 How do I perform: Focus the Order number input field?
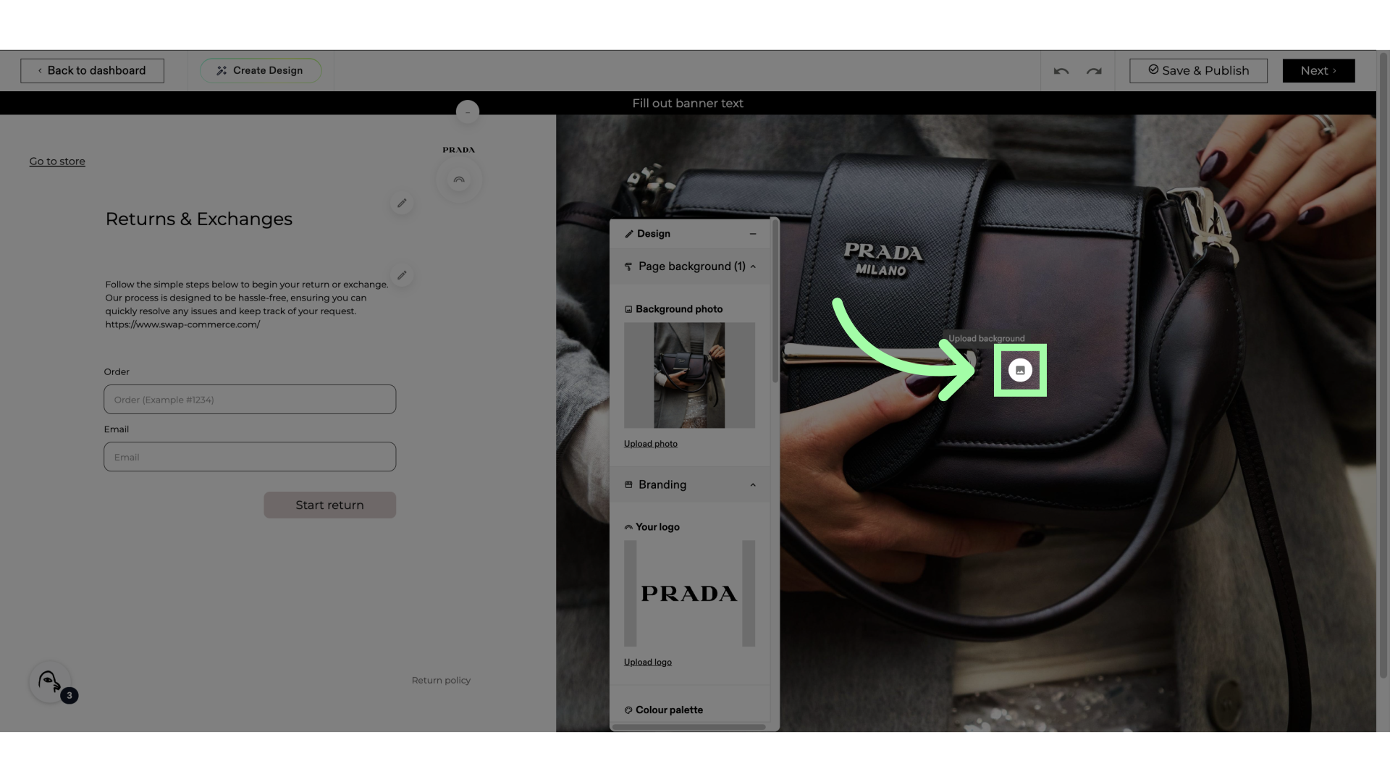point(250,400)
